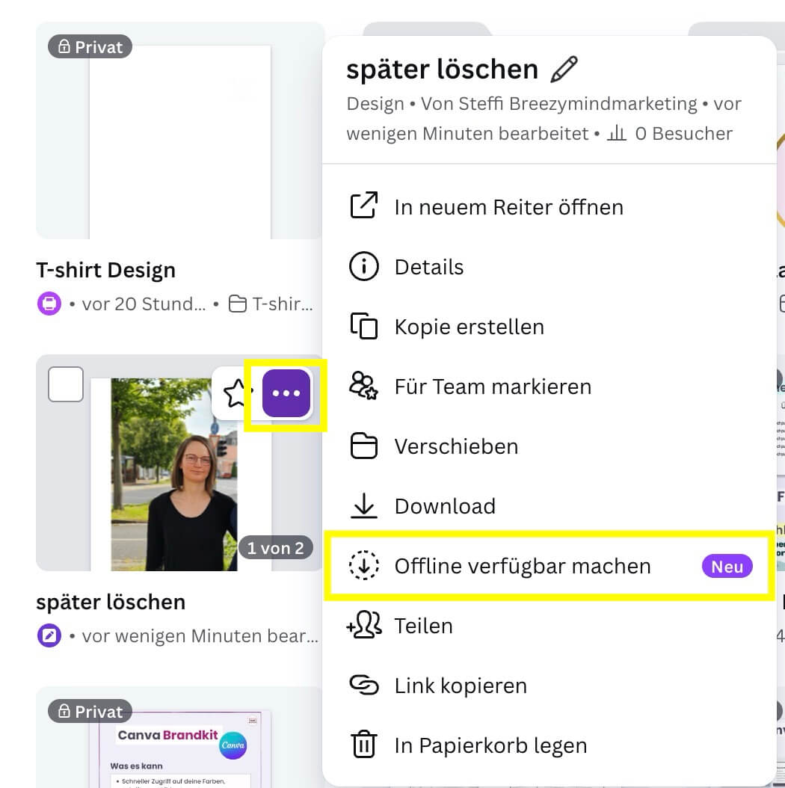Click the Download arrow icon
This screenshot has height=788, width=785.
pyautogui.click(x=364, y=506)
